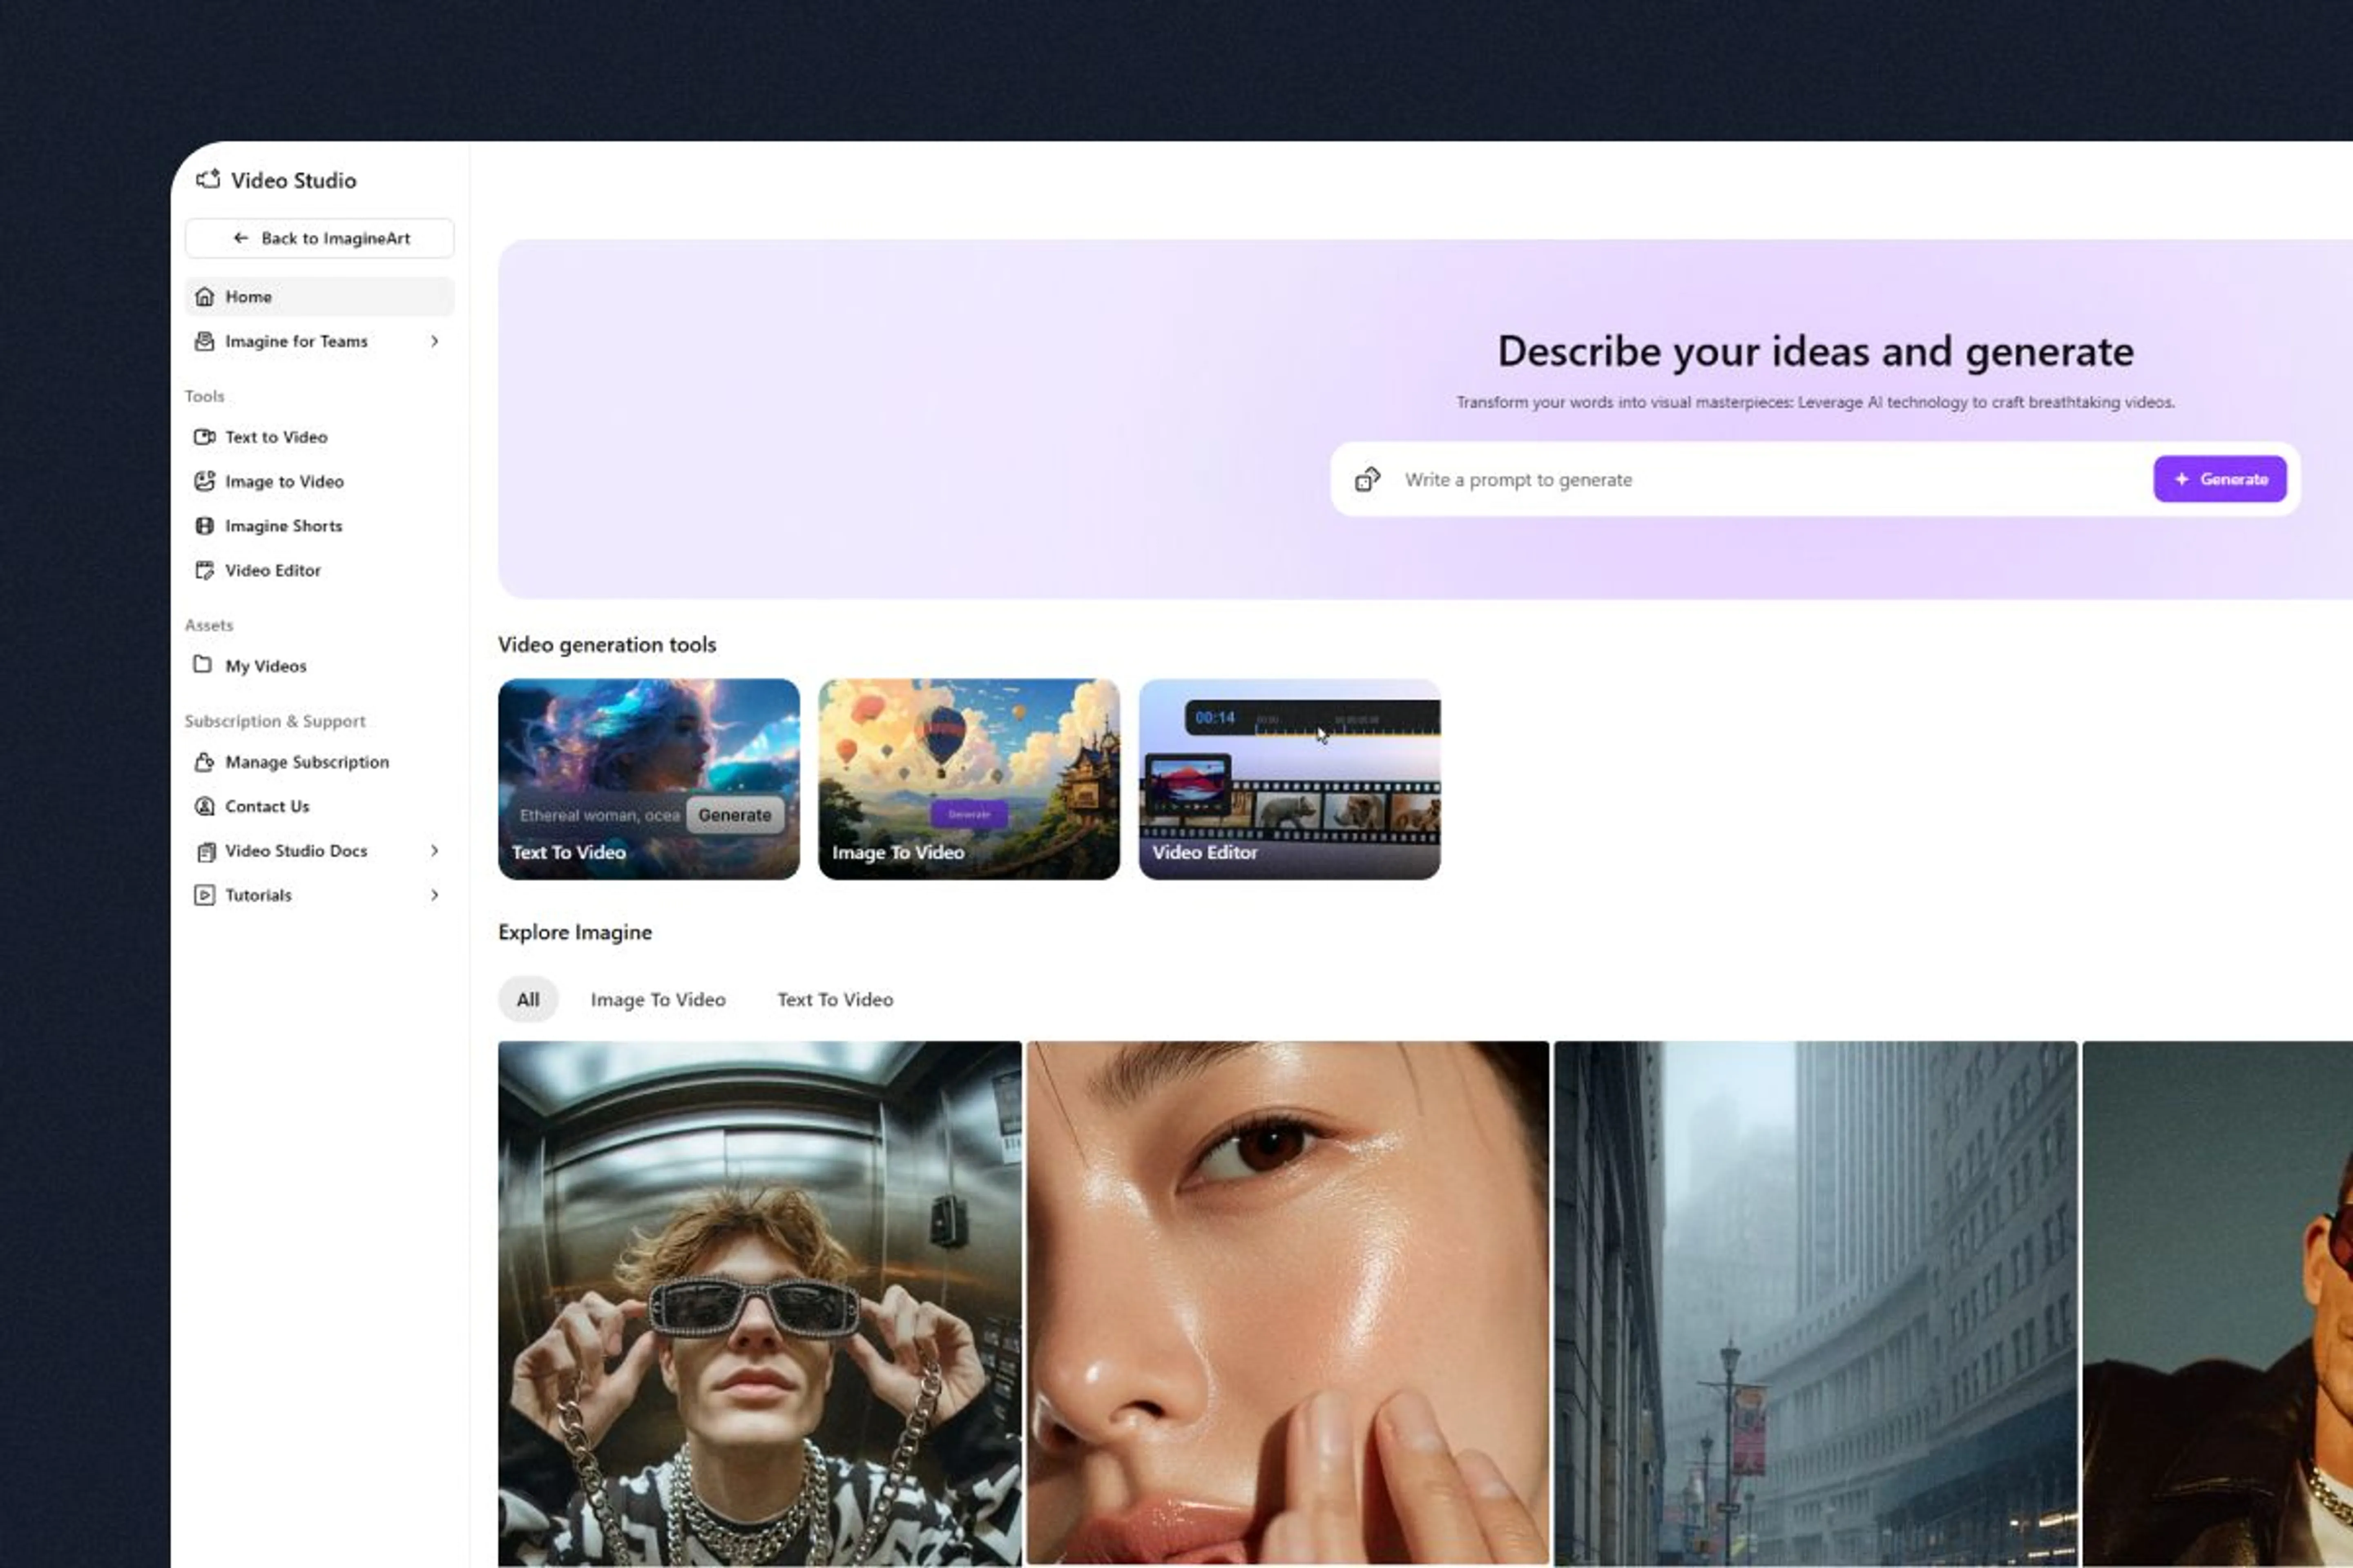Select the All filter tab
The image size is (2353, 1568).
(x=527, y=999)
